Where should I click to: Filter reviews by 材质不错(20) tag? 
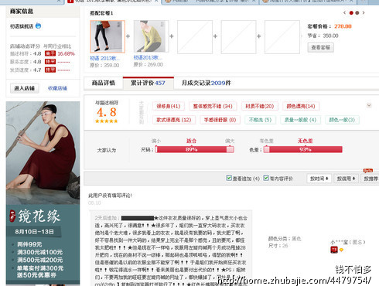[x=259, y=106]
